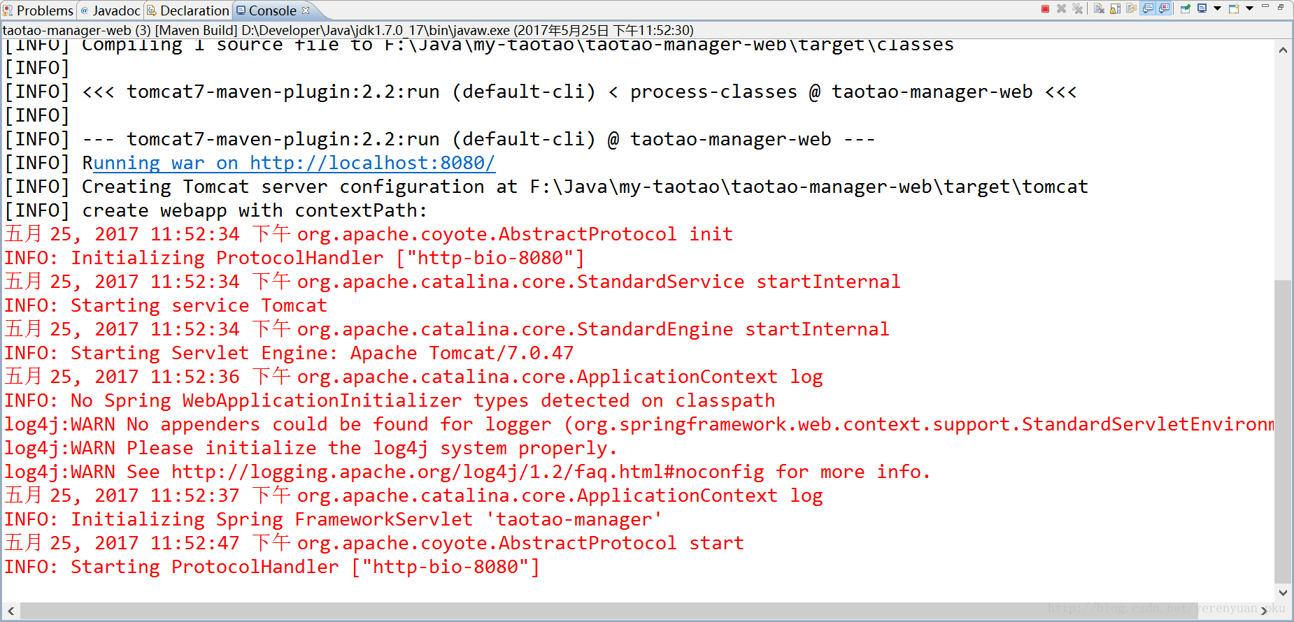Click 'Please initialize the log4j system properly' line
The width and height of the screenshot is (1294, 622).
[x=311, y=448]
